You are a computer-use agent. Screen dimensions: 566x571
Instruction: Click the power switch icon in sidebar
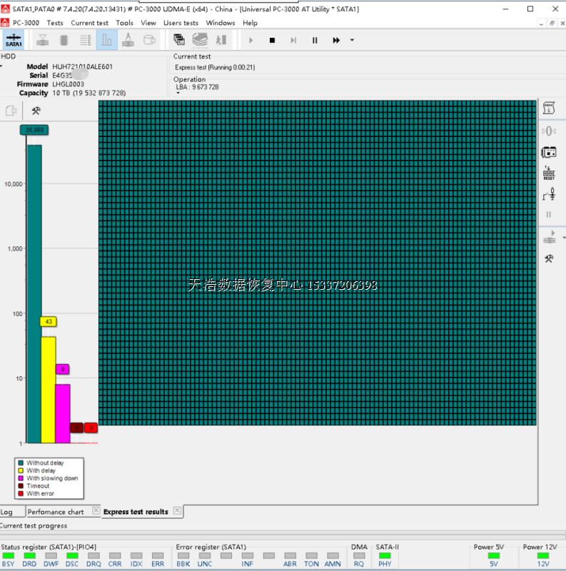[x=548, y=194]
